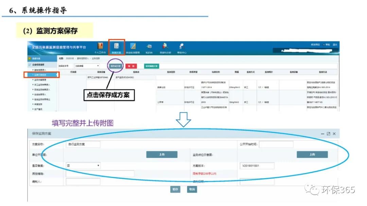Open the 排放标准管理 navigation icon
Viewport: 367px width, 206px height.
(133, 48)
